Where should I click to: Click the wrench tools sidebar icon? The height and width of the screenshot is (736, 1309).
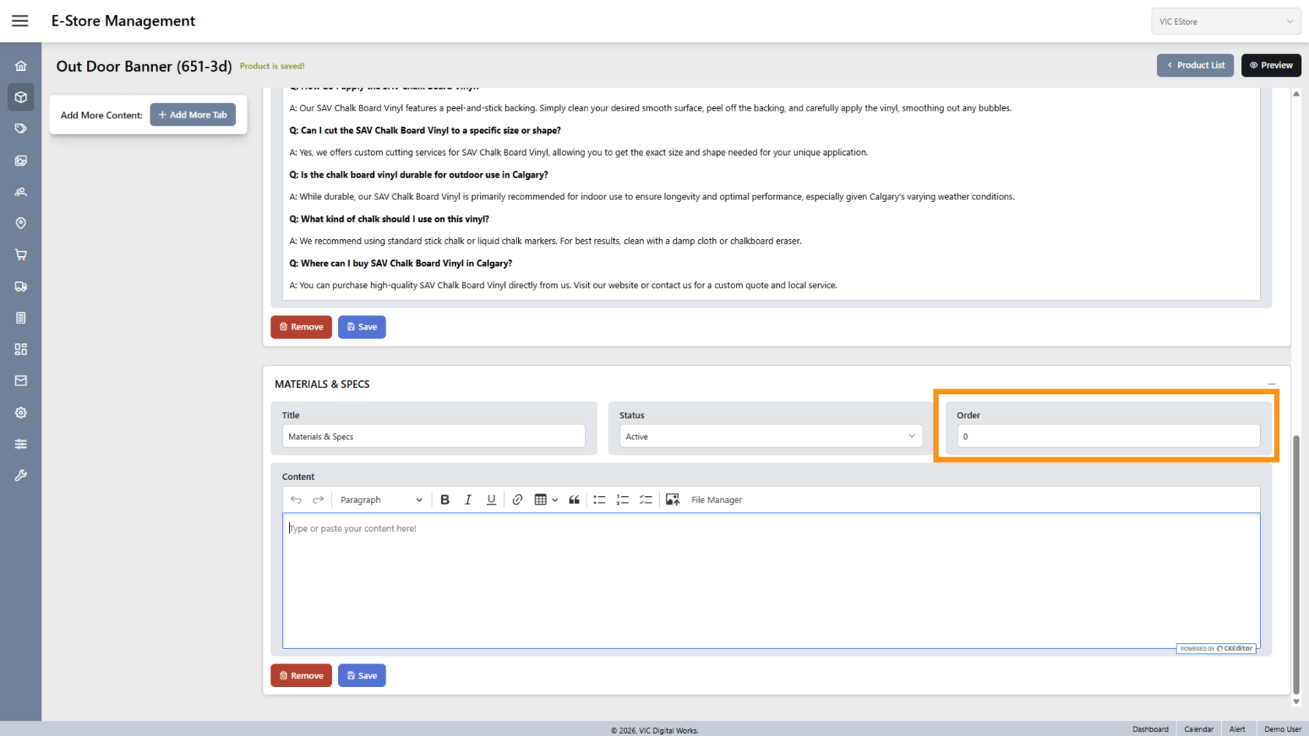pyautogui.click(x=21, y=475)
